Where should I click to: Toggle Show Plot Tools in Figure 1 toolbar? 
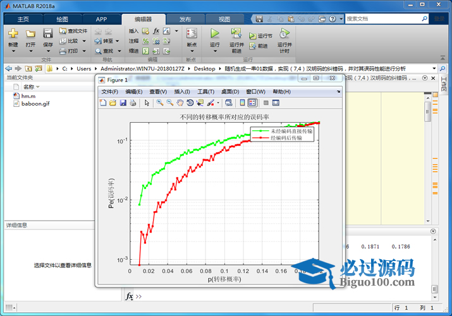276,103
